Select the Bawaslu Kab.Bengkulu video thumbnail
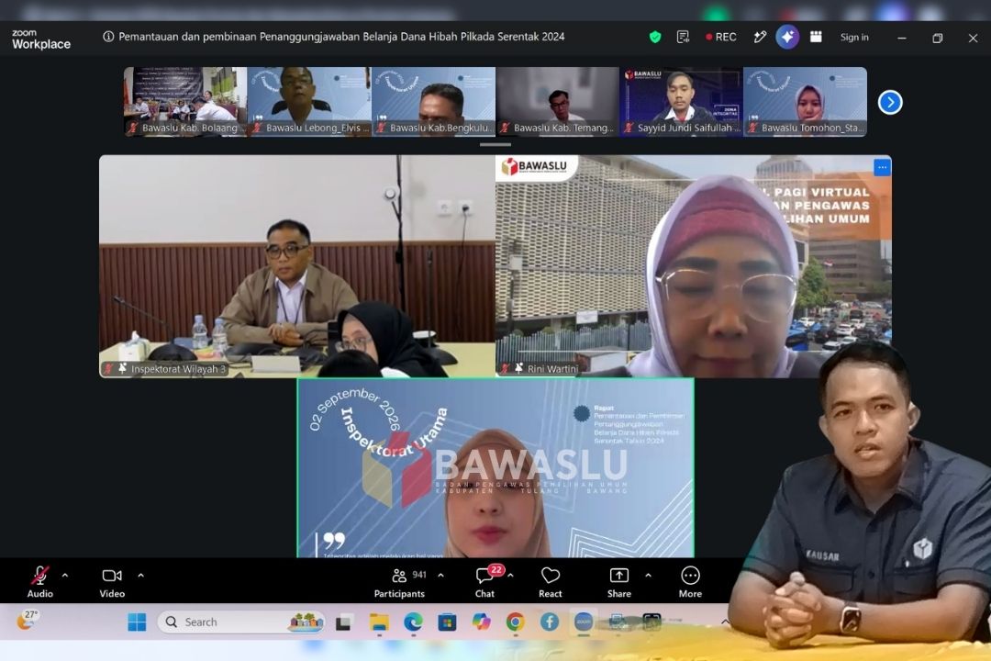This screenshot has height=661, width=991. pyautogui.click(x=433, y=101)
